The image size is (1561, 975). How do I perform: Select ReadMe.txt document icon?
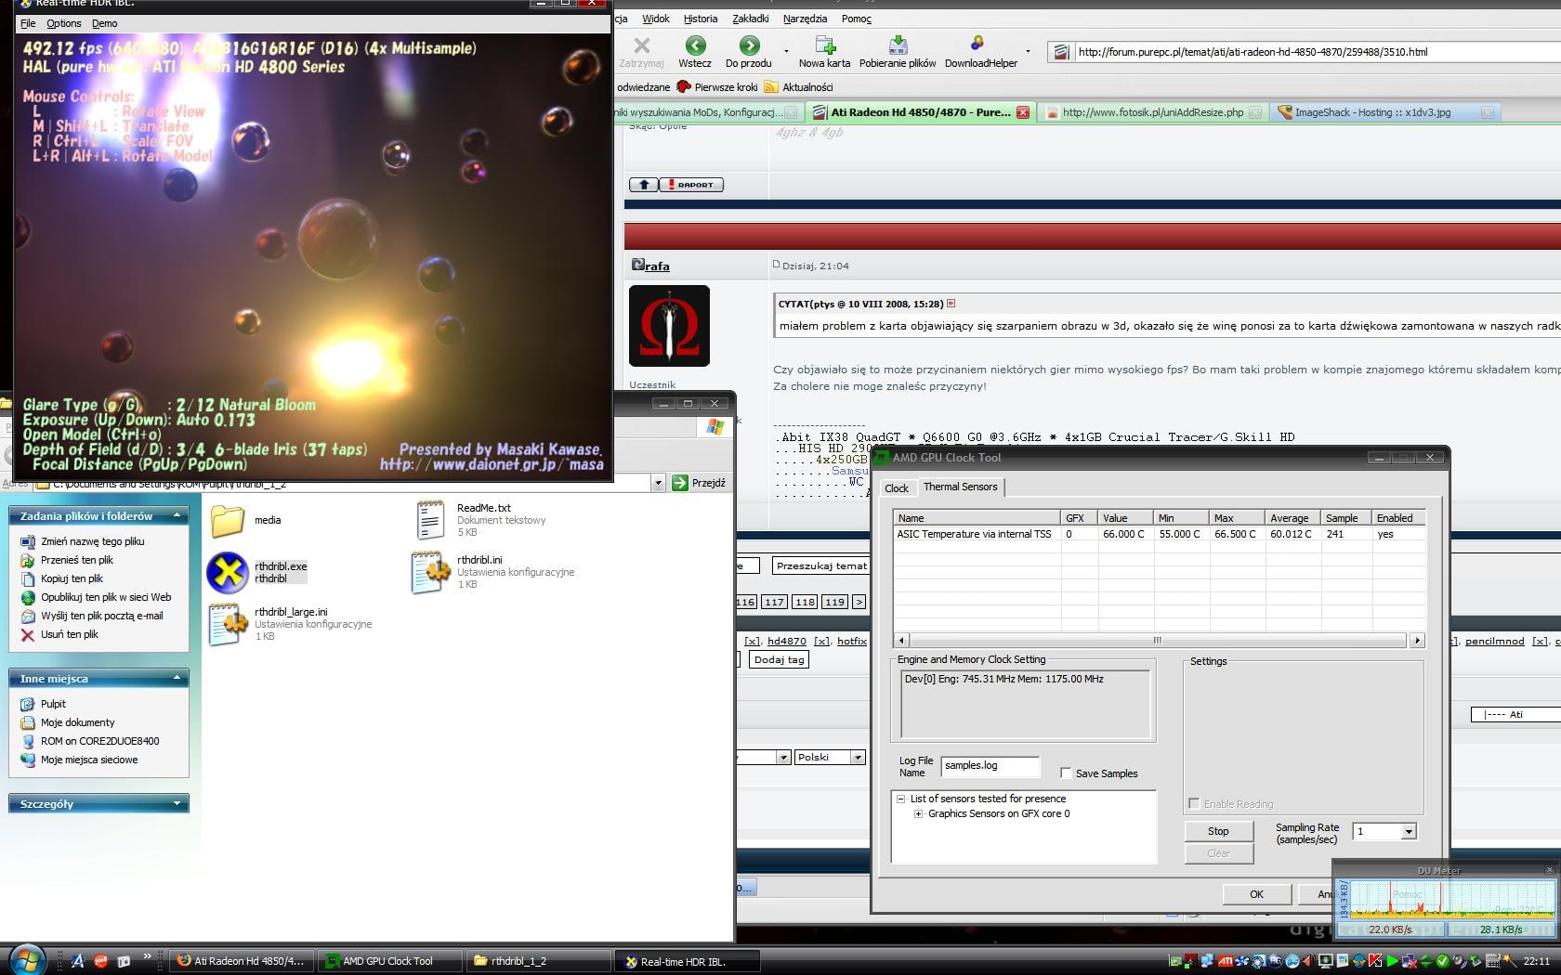tap(430, 520)
